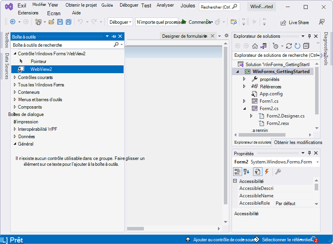Toggle the pin on Explorateur de solutions panel
The image size is (333, 244).
pos(309,36)
